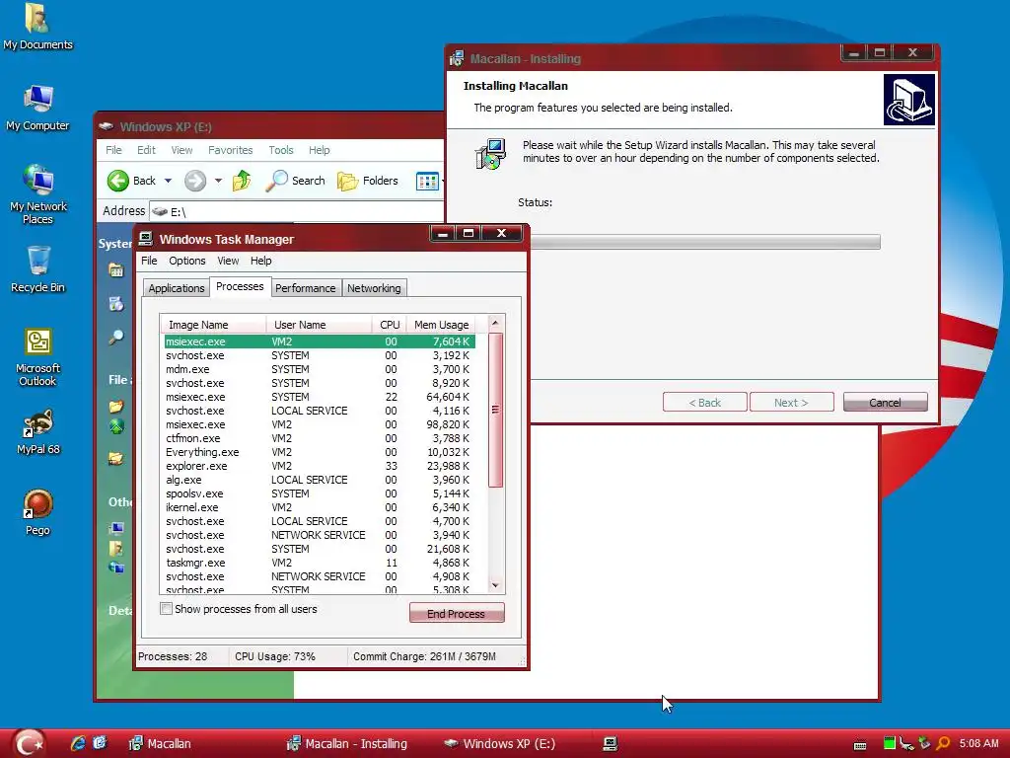Image resolution: width=1010 pixels, height=758 pixels.
Task: Click the Forward arrow in Explorer toolbar
Action: click(x=195, y=181)
